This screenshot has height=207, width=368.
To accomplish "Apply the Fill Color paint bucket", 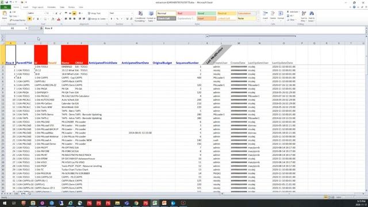I will [53, 19].
